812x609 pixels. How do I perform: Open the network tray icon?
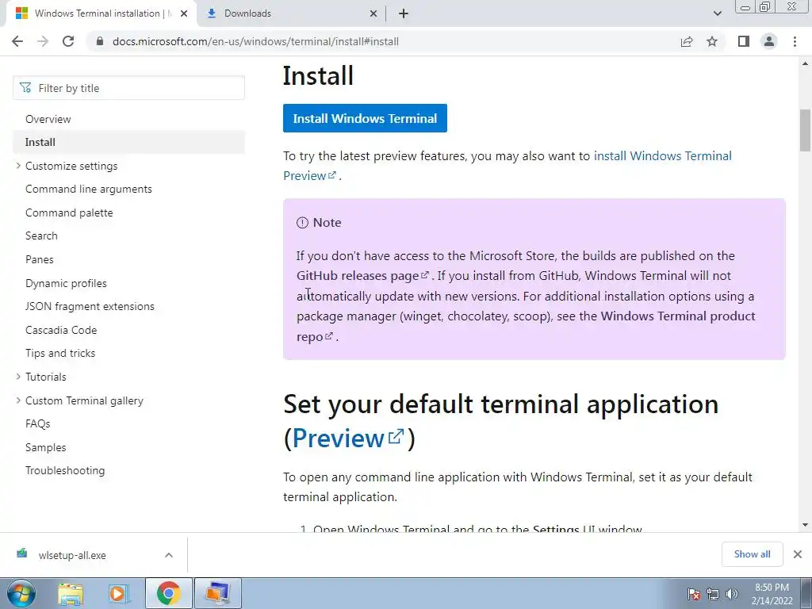click(713, 594)
